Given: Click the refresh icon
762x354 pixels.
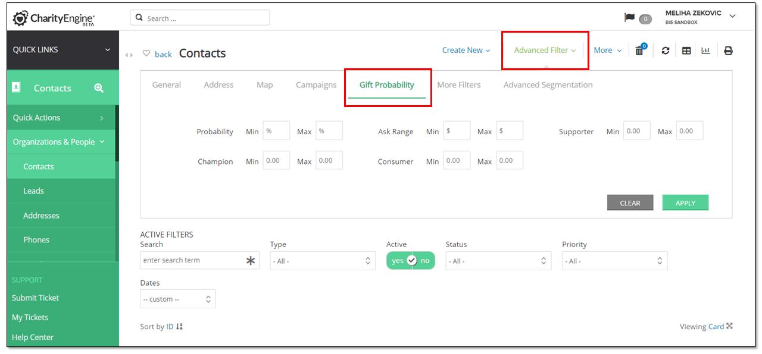Looking at the screenshot, I should [x=666, y=50].
